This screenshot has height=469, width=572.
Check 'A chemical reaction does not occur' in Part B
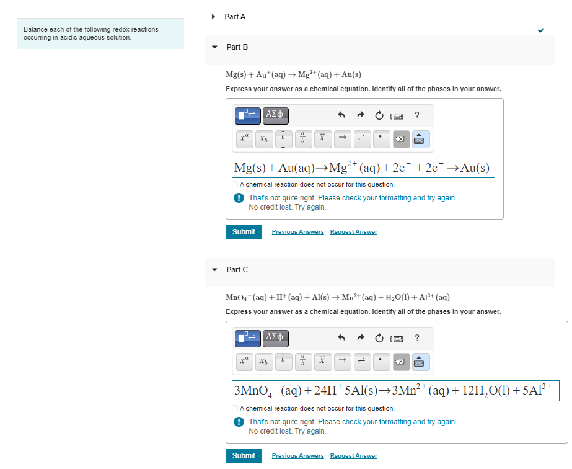(x=235, y=184)
